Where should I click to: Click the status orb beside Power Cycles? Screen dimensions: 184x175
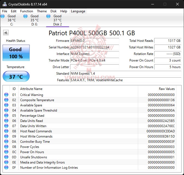point(6,147)
